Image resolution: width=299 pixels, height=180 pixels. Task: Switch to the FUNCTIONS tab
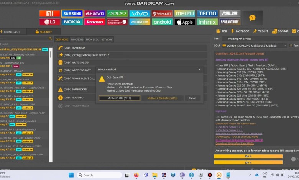click(77, 39)
